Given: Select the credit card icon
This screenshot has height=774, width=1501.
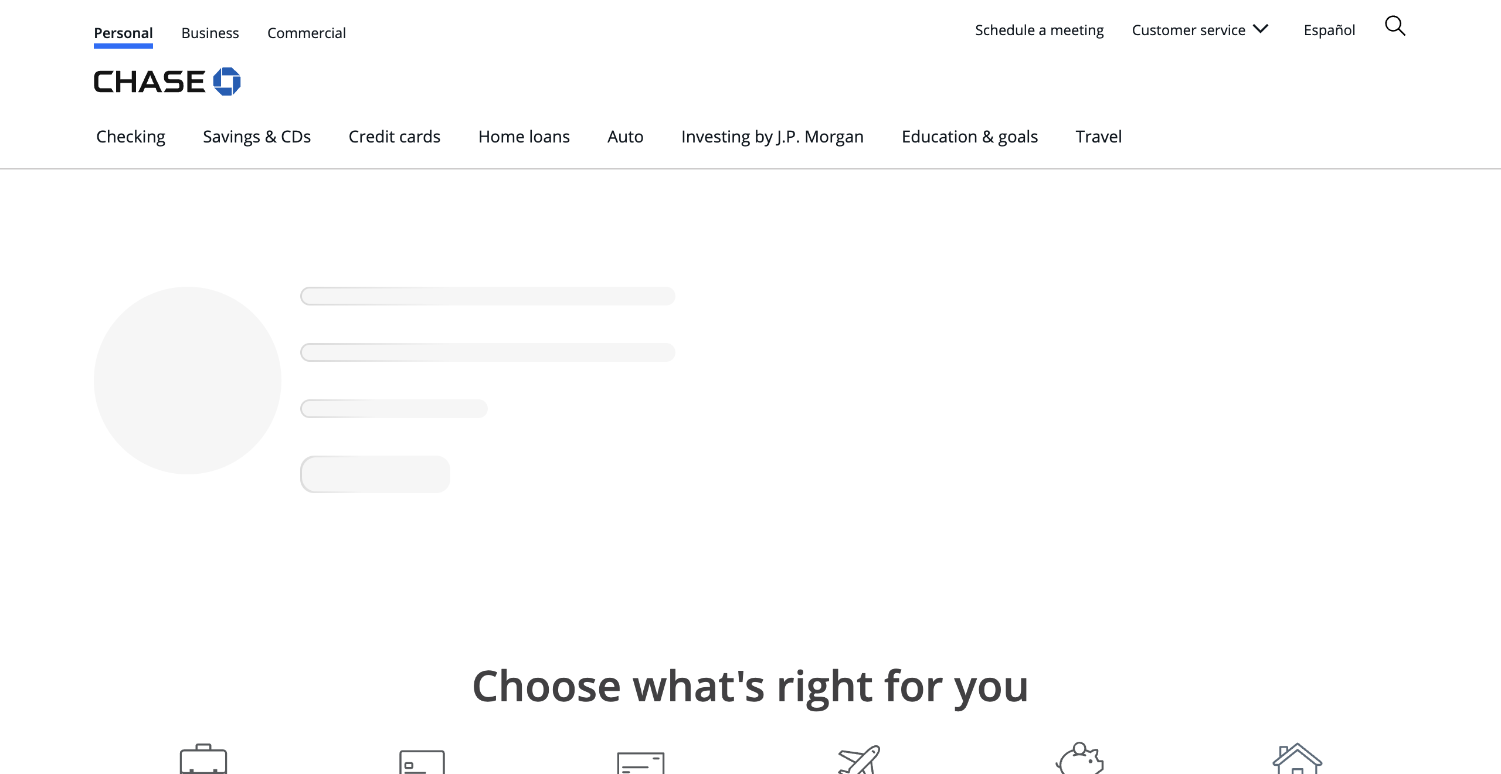Looking at the screenshot, I should point(422,762).
